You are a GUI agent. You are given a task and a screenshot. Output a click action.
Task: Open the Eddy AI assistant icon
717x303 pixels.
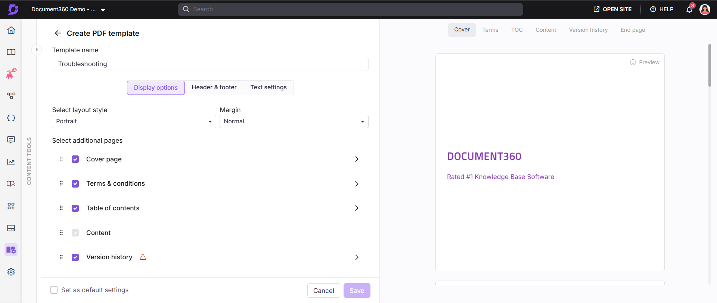tap(11, 74)
